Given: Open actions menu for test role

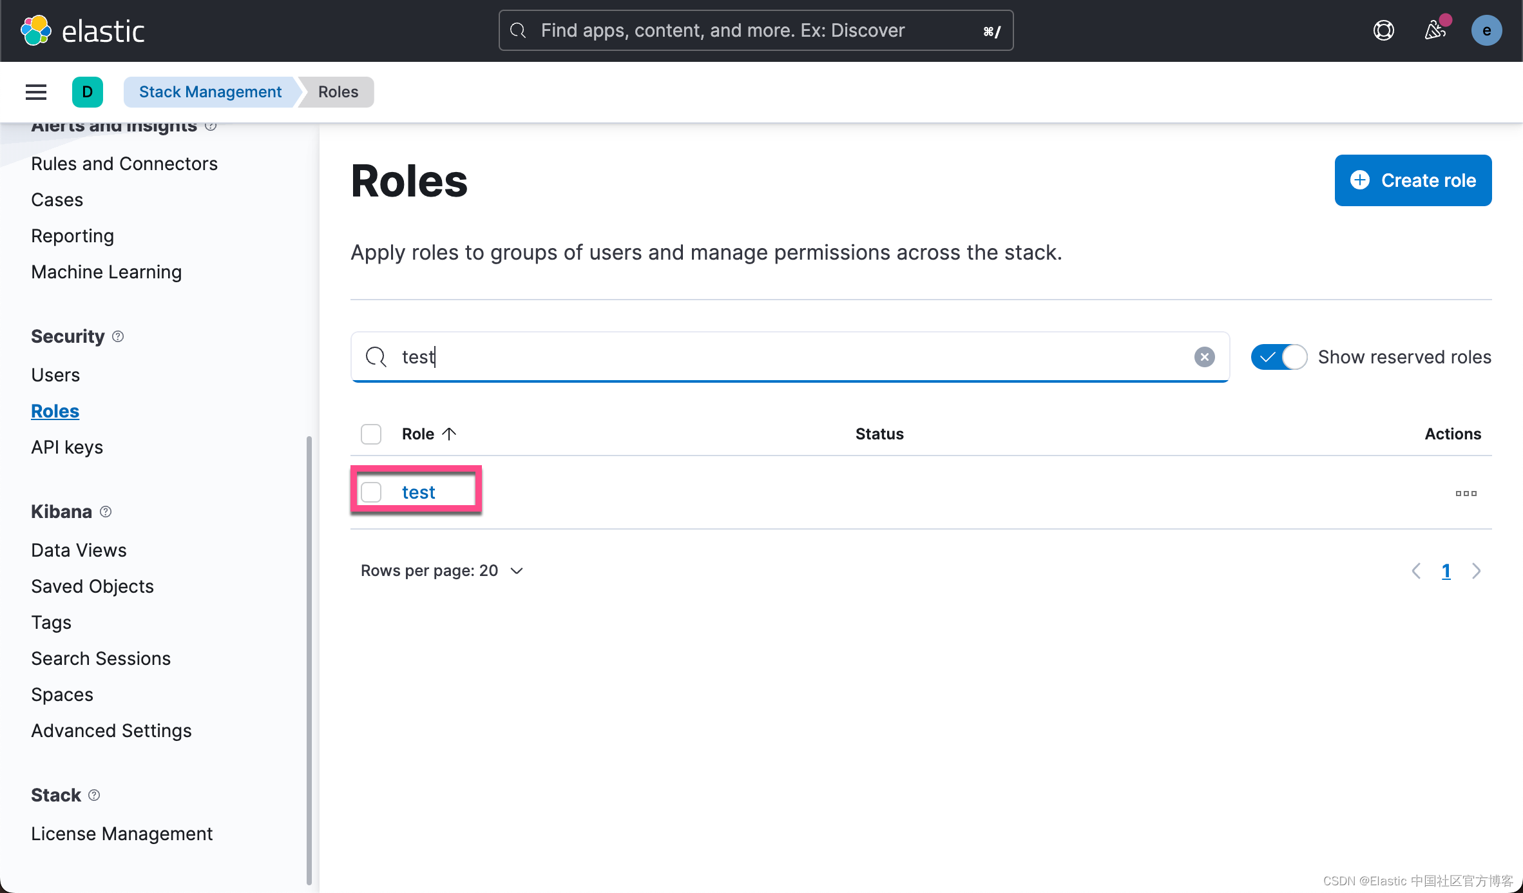Looking at the screenshot, I should [1466, 494].
